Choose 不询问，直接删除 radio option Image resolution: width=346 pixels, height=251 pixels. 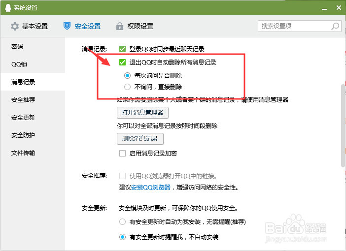pyautogui.click(x=127, y=87)
